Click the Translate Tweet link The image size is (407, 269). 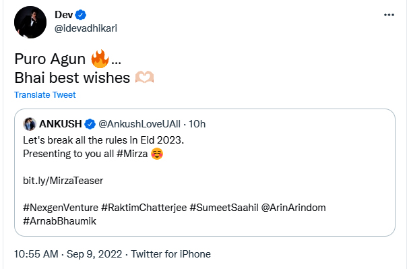45,95
